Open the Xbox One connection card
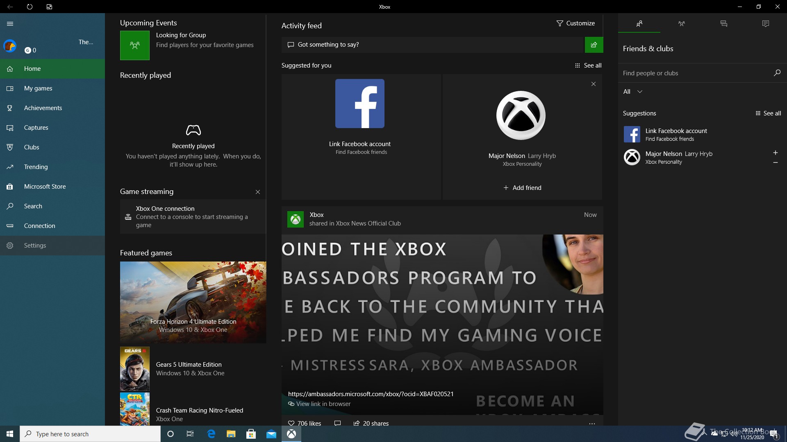 (193, 216)
